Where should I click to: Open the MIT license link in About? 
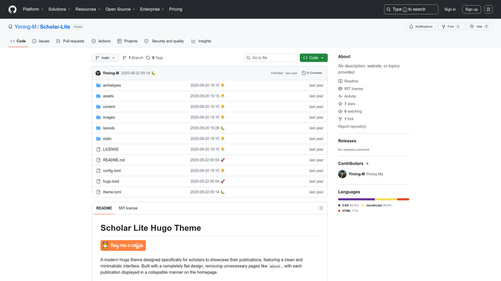pyautogui.click(x=351, y=89)
